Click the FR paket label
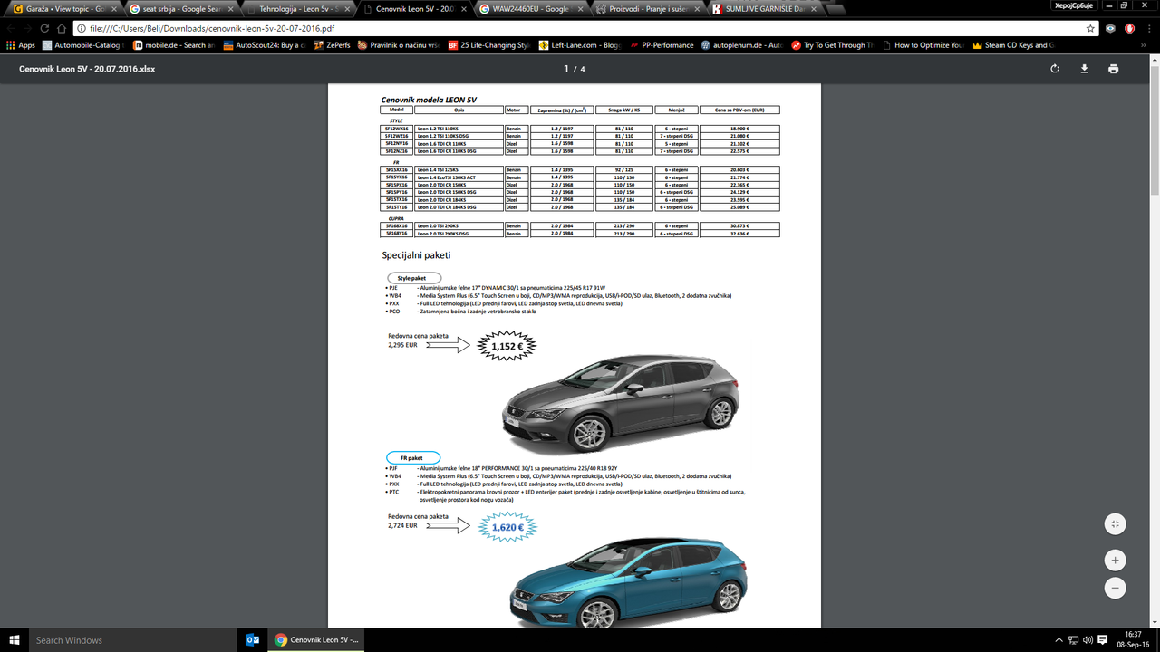This screenshot has width=1160, height=652. tap(413, 458)
